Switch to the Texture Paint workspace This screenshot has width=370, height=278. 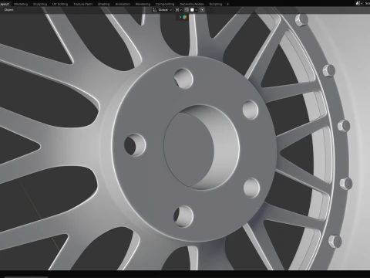[83, 4]
